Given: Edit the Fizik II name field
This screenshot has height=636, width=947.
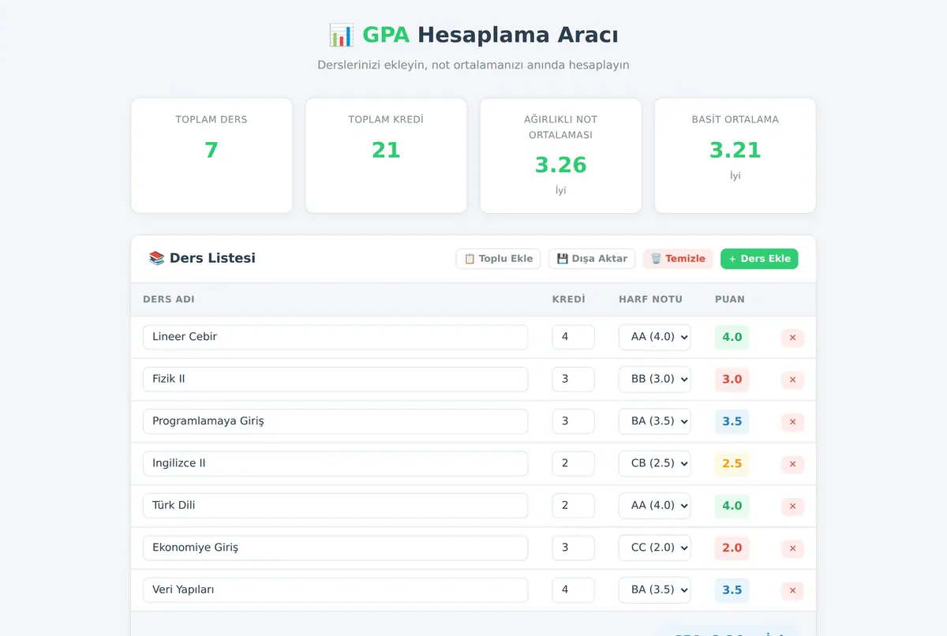Looking at the screenshot, I should point(335,379).
